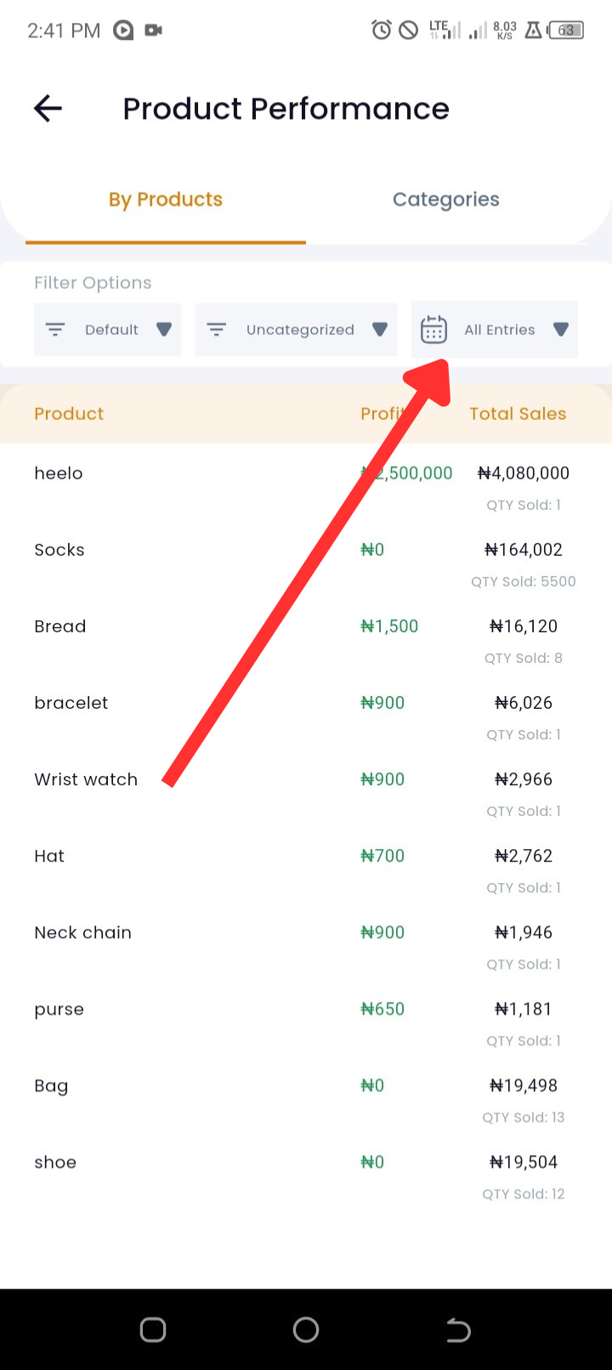Click the Total Sales column header
This screenshot has width=612, height=1370.
click(518, 414)
